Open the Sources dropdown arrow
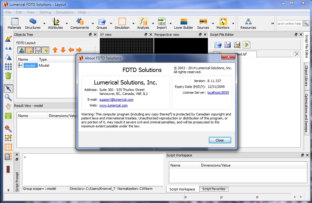Viewport: 312px width, 203px height. coord(213,24)
